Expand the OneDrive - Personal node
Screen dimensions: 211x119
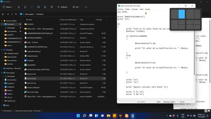(2, 68)
